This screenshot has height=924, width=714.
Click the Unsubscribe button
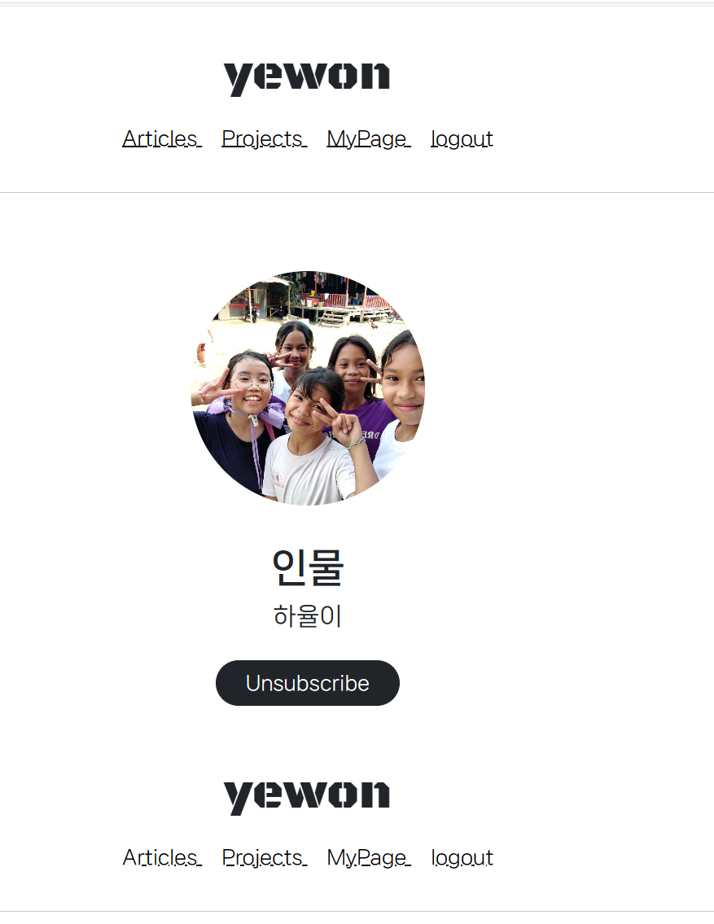click(x=308, y=683)
